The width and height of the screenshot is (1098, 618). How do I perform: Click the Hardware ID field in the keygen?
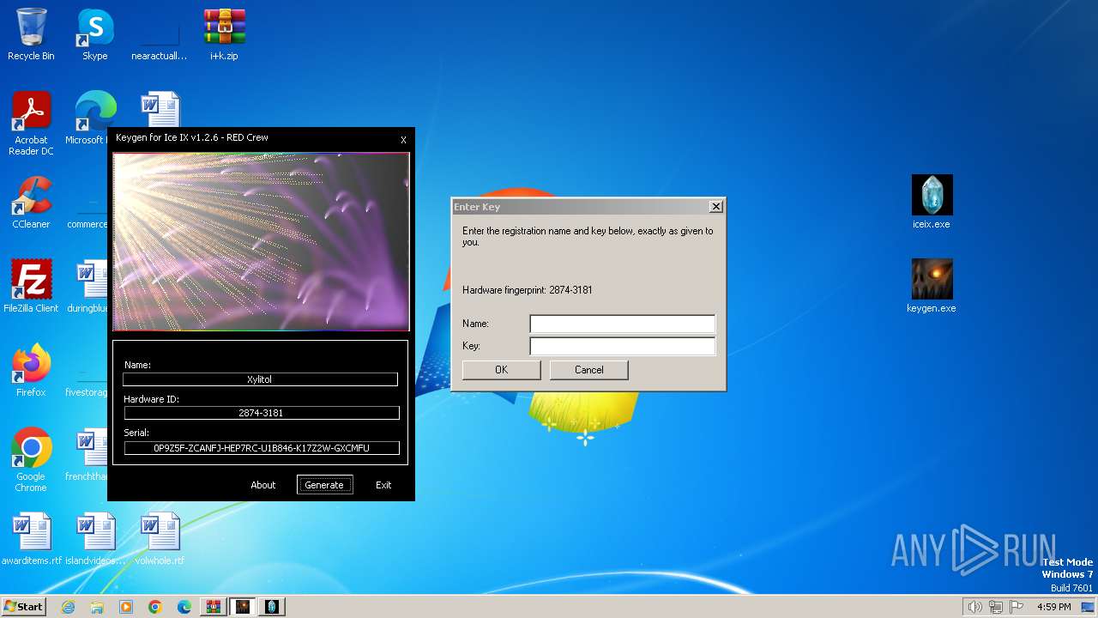click(262, 413)
